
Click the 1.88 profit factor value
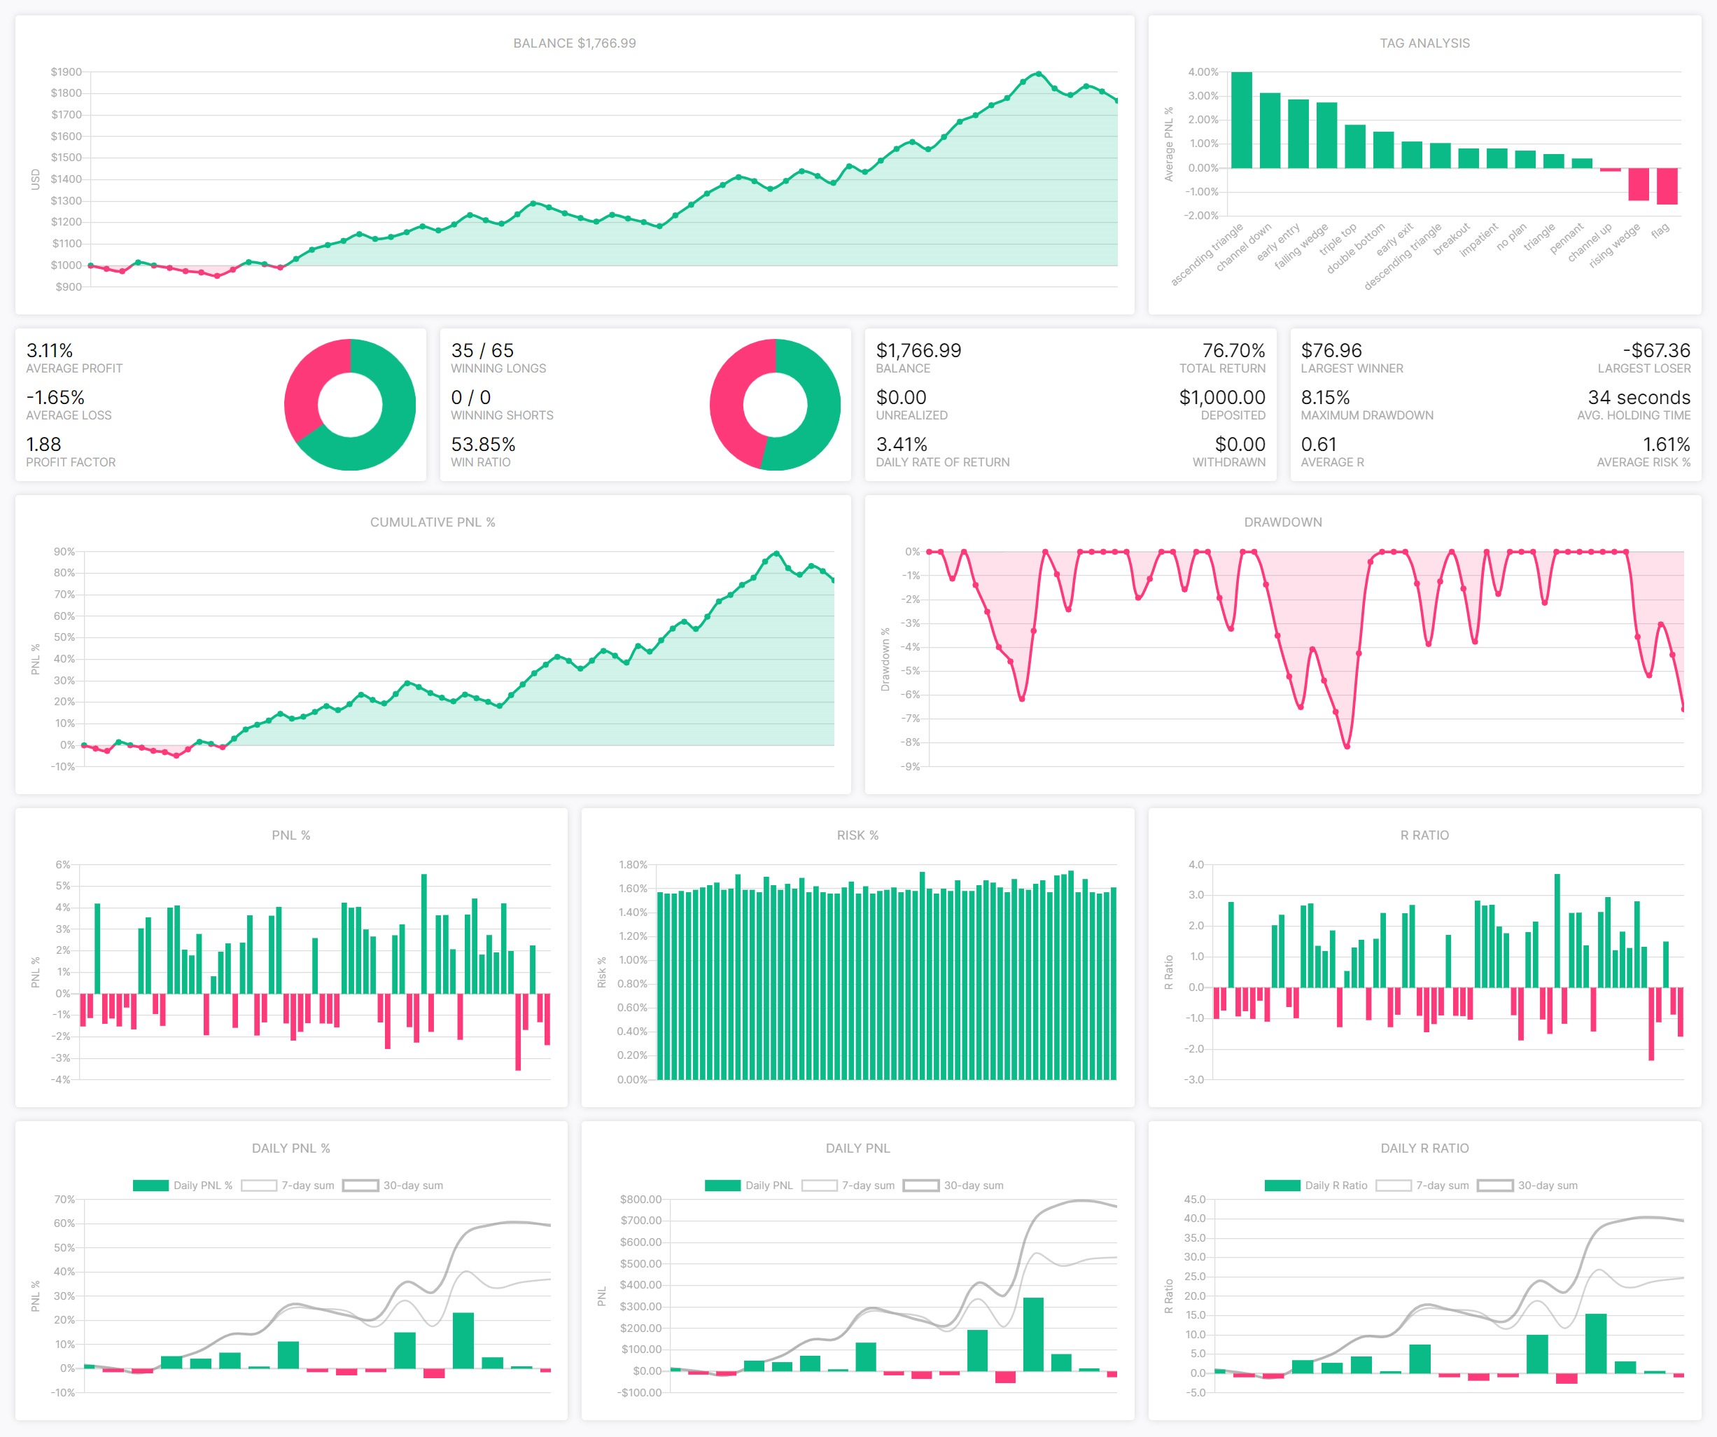tap(43, 444)
